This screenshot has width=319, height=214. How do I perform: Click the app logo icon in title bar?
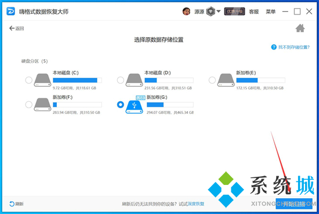point(10,12)
